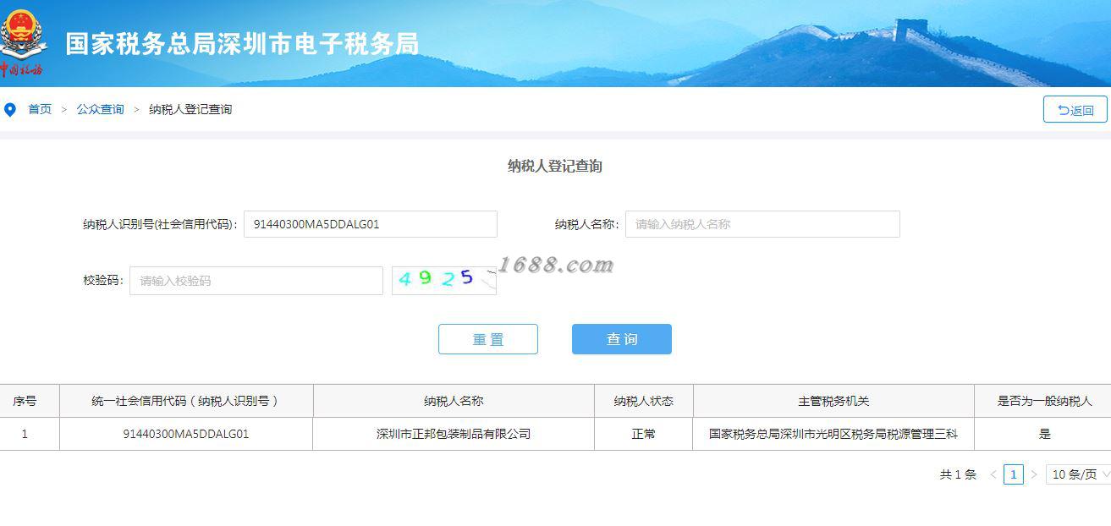Click the 国家税务总局深圳市光明区税务局税源管理三科 cell

(x=833, y=434)
